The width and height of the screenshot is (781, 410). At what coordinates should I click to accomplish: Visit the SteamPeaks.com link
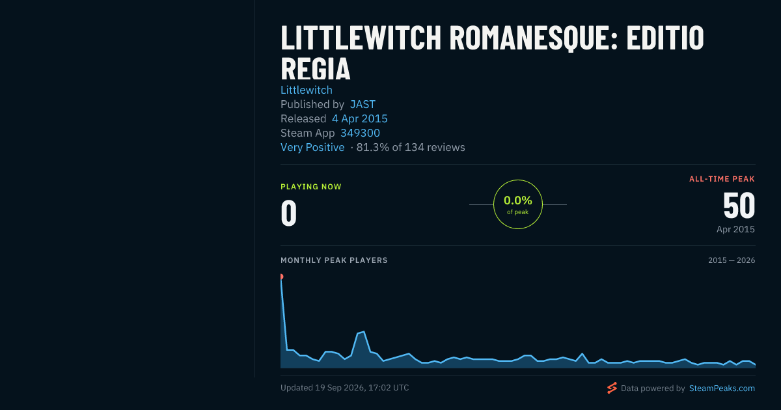(722, 389)
